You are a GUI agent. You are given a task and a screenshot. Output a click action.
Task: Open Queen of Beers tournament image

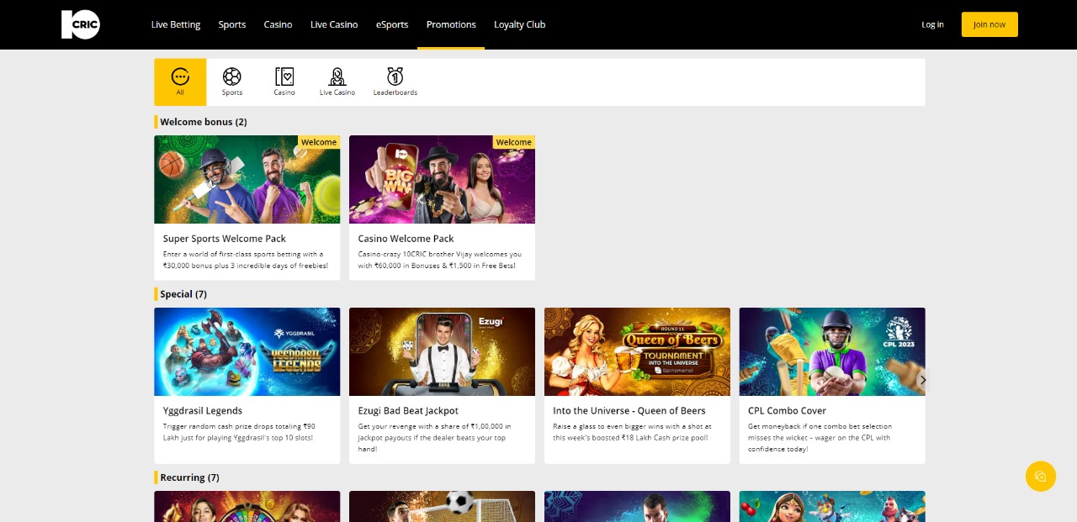coord(637,351)
